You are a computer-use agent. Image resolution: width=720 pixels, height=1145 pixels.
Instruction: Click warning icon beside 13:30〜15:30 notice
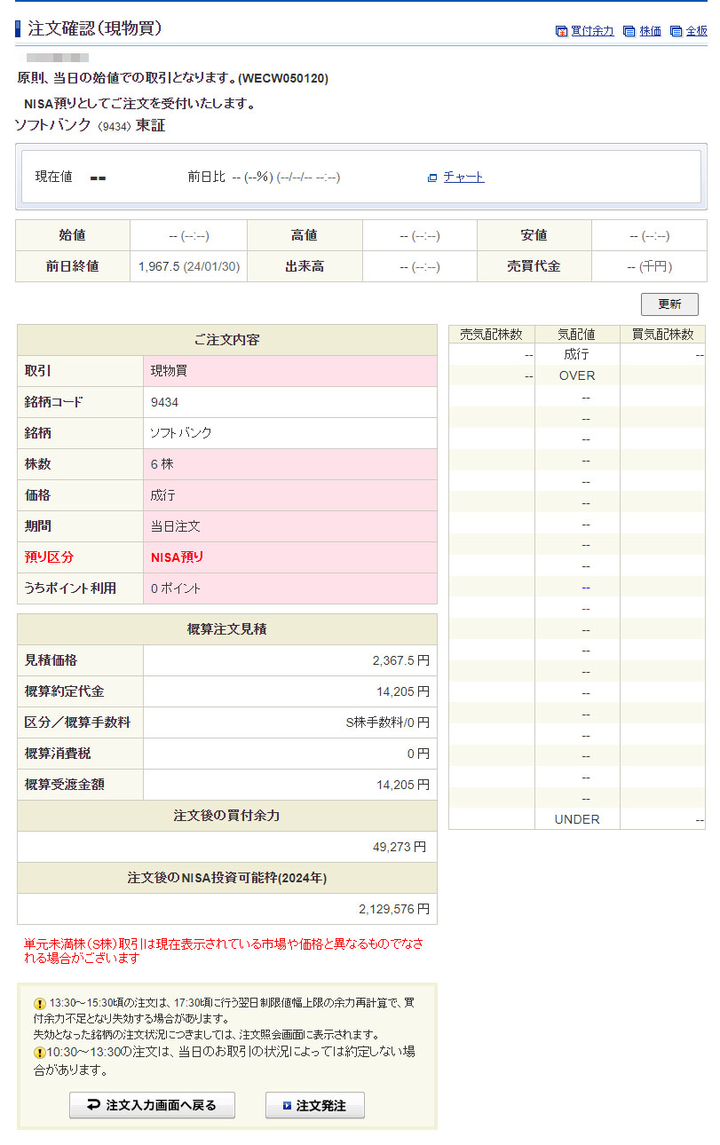click(39, 1003)
